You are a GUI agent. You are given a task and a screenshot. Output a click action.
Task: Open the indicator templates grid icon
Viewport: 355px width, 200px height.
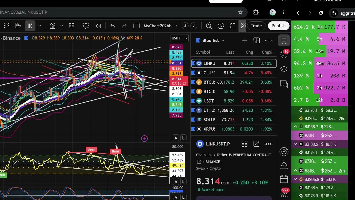72,26
